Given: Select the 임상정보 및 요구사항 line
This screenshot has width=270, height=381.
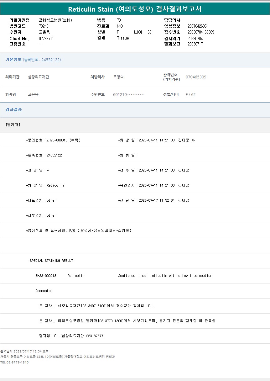Looking at the screenshot, I should click(x=79, y=230).
